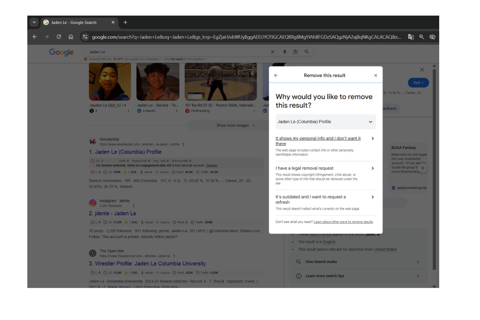The height and width of the screenshot is (320, 480).
Task: Close the Jaden Le Google Search tab
Action: pyautogui.click(x=113, y=22)
